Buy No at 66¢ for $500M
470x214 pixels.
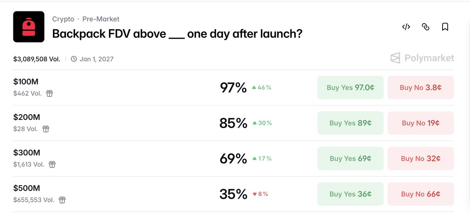point(421,194)
